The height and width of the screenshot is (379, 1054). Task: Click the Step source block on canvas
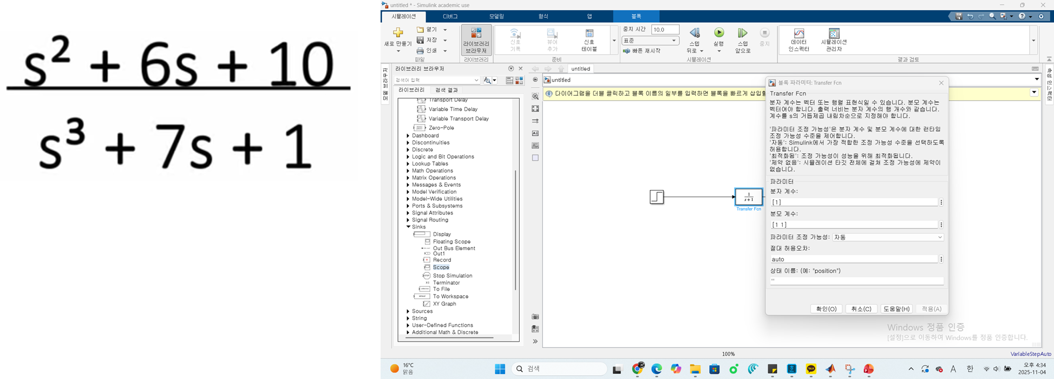(x=657, y=197)
